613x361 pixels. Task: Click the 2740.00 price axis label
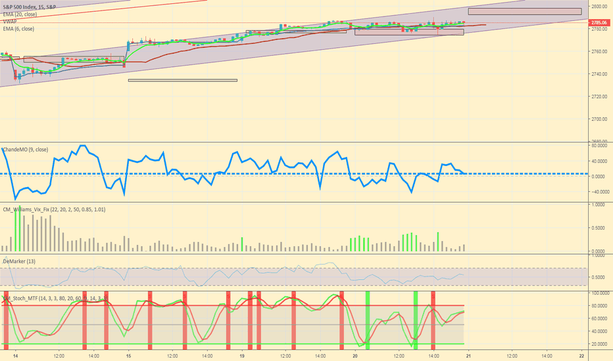(599, 74)
